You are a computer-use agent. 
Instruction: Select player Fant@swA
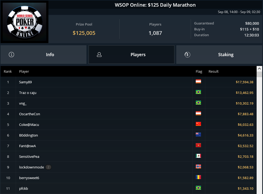point(27,146)
